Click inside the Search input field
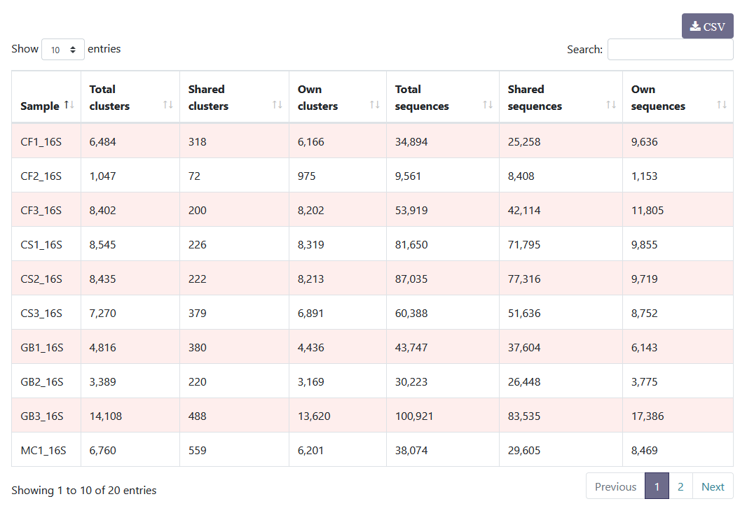Image resolution: width=740 pixels, height=506 pixels. coord(670,49)
